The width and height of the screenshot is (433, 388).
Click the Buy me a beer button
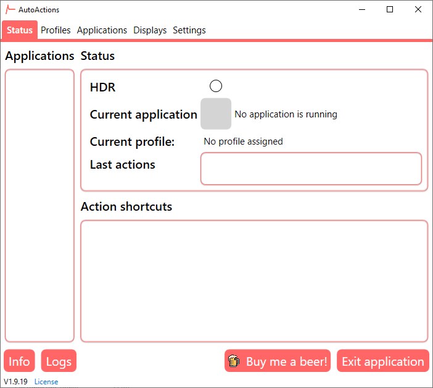click(278, 361)
